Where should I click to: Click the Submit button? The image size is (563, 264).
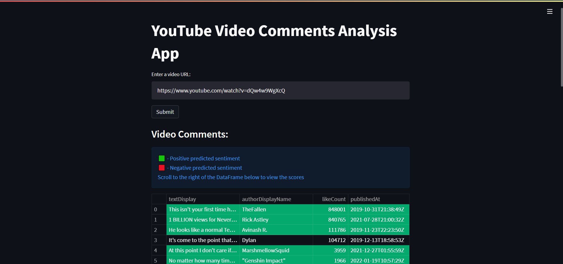[x=165, y=112]
